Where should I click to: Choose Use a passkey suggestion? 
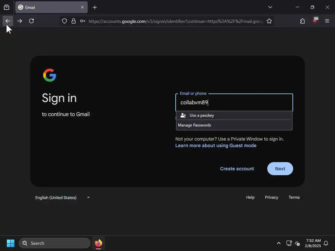234,115
